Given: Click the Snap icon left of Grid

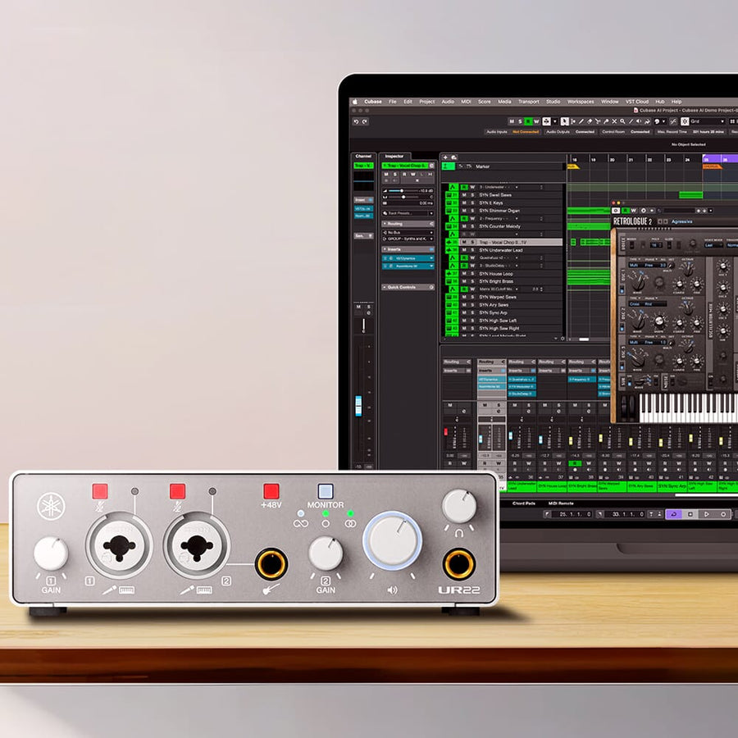Looking at the screenshot, I should (x=685, y=121).
